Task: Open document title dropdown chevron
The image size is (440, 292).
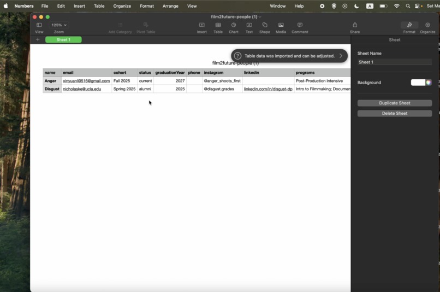Action: [x=260, y=17]
